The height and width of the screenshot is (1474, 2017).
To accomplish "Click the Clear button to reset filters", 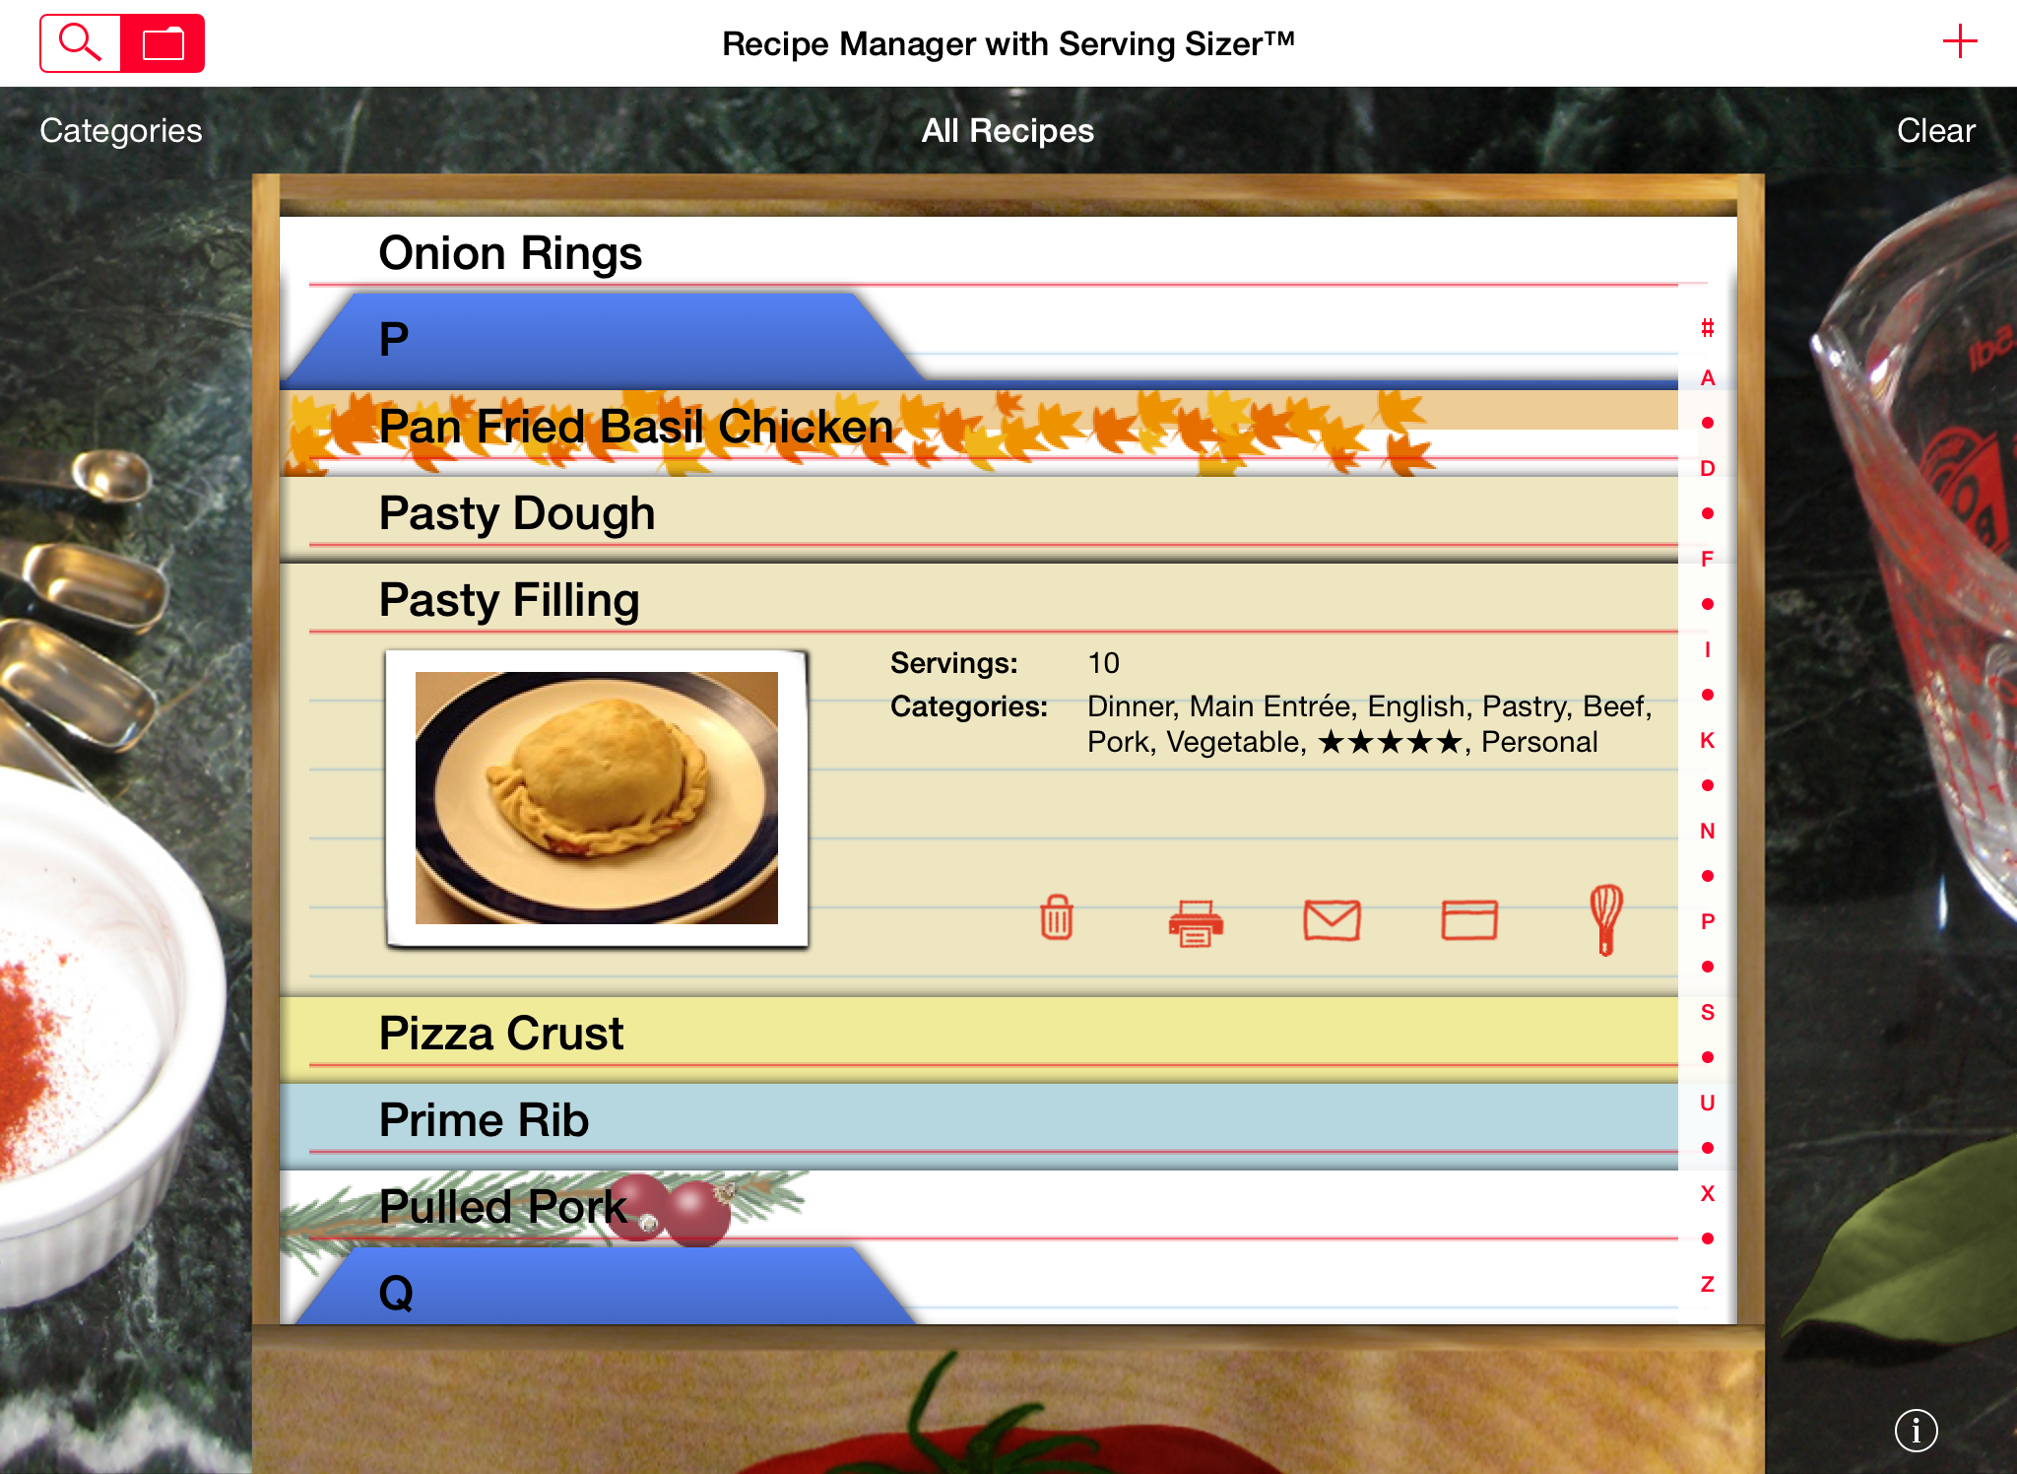I will pos(1935,130).
